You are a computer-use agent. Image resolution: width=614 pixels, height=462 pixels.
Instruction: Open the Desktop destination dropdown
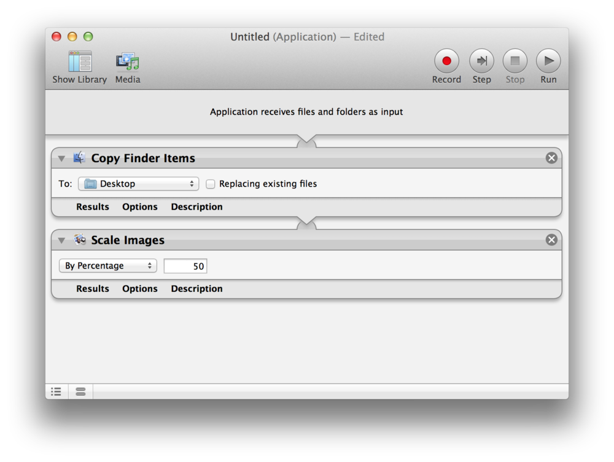click(138, 184)
